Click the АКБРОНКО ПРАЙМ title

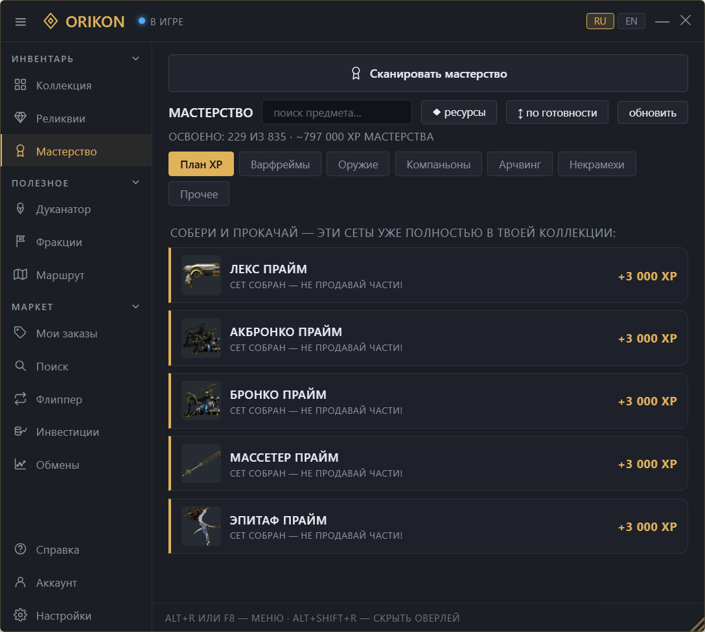click(286, 332)
